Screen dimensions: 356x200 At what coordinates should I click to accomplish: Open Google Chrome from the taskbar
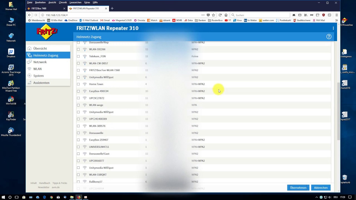[x=51, y=197]
